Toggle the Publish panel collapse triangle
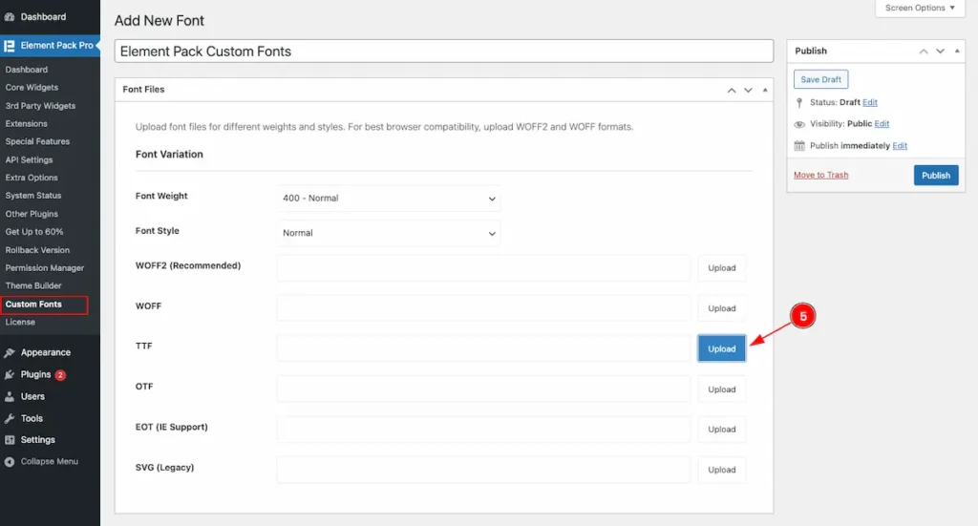Viewport: 978px width, 526px height. (x=956, y=52)
